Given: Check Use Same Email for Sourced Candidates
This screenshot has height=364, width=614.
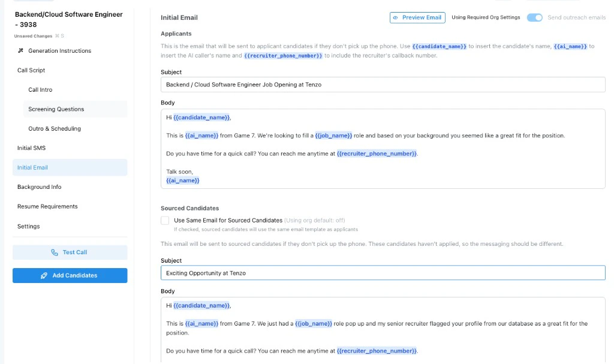Looking at the screenshot, I should tap(165, 221).
